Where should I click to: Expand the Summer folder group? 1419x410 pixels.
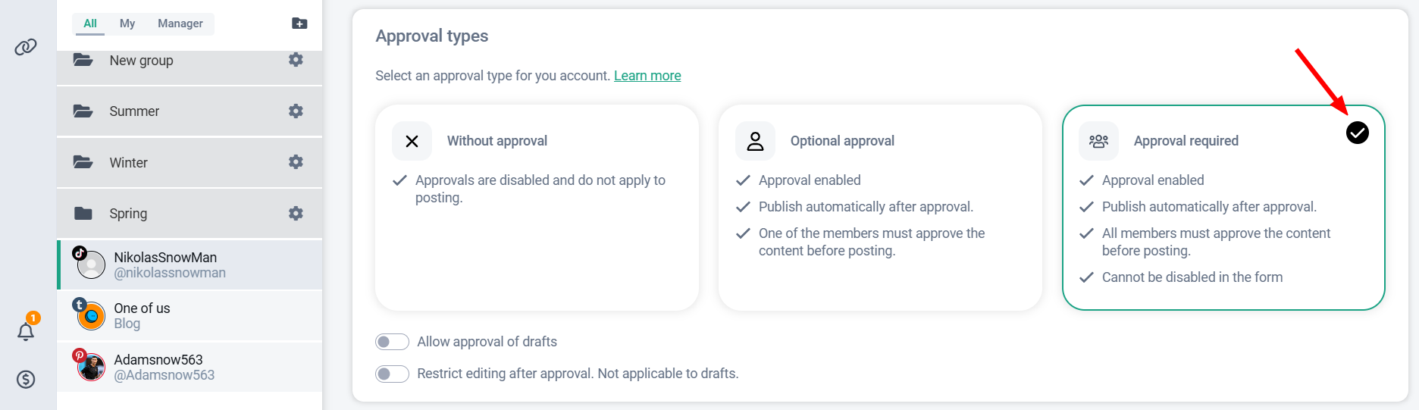(x=134, y=111)
